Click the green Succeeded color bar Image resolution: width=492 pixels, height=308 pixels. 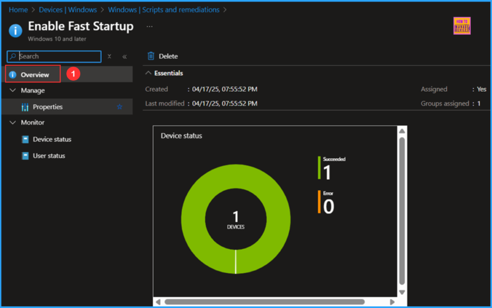(319, 168)
